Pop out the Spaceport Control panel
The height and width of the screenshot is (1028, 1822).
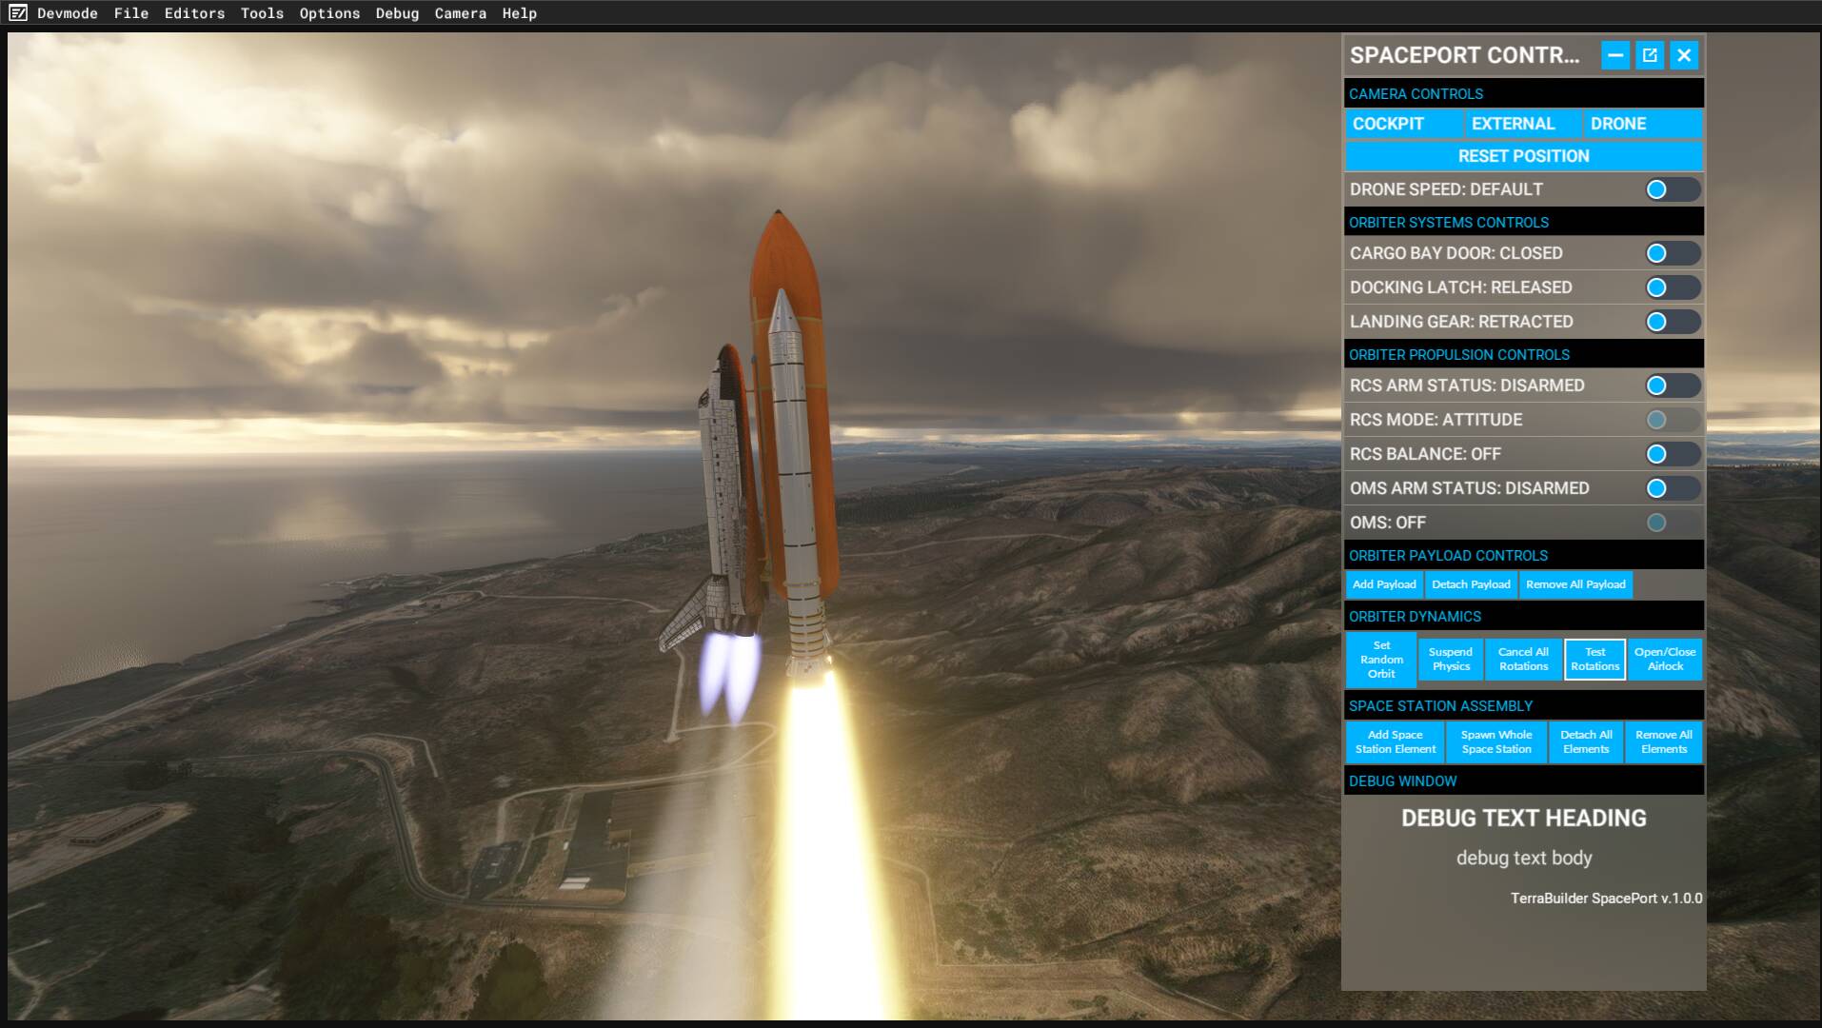1650,55
